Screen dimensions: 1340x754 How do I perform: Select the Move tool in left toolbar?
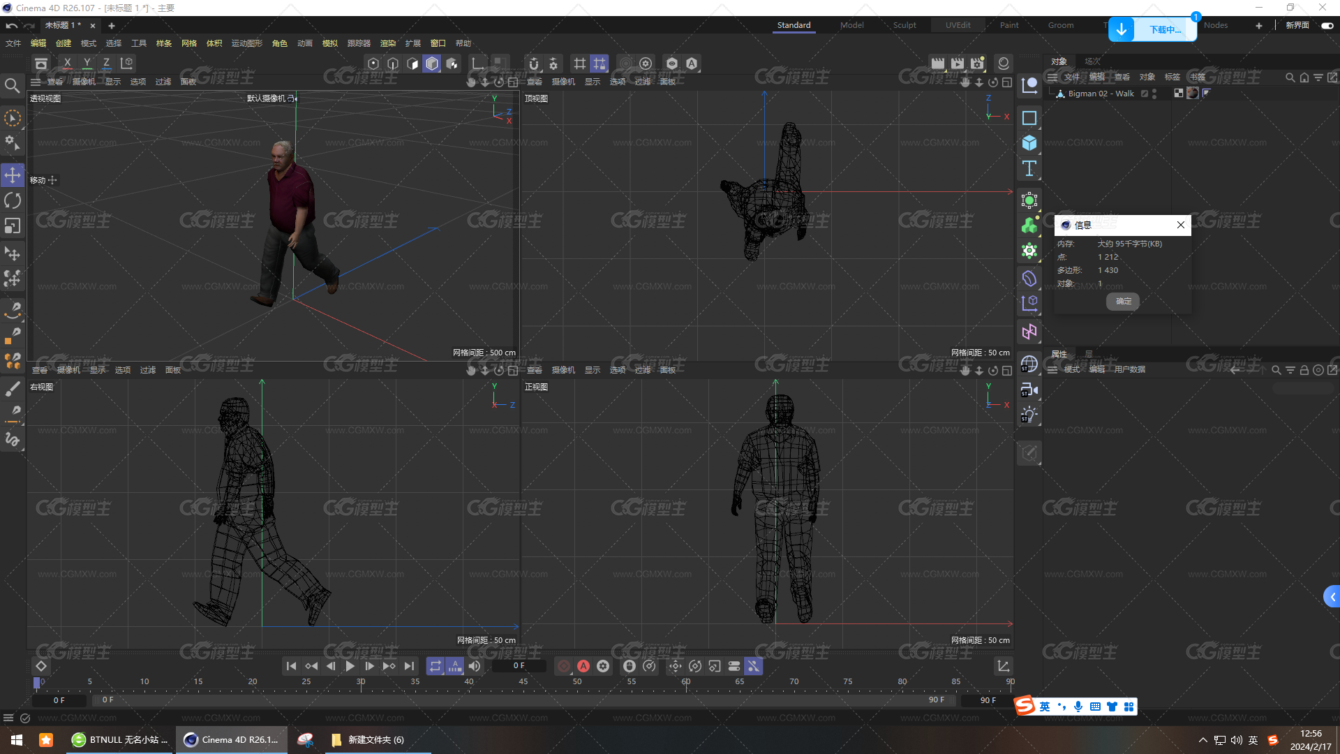(x=13, y=175)
